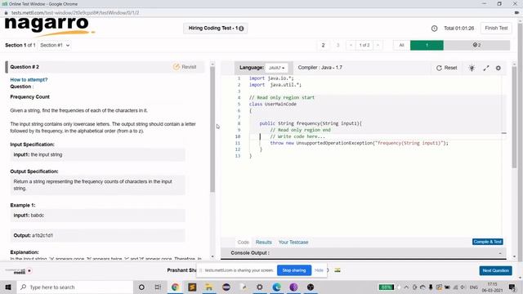Click the Revisit question marker
The width and height of the screenshot is (523, 294).
(x=185, y=67)
